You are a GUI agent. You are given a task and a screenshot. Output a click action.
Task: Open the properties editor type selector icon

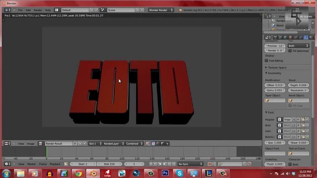click(267, 38)
